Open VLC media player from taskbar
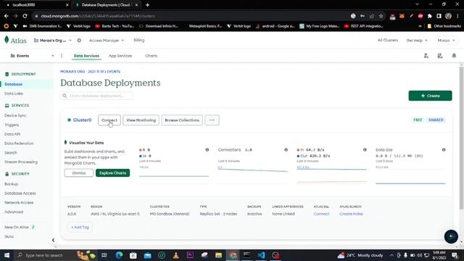The width and height of the screenshot is (464, 261). (175, 255)
